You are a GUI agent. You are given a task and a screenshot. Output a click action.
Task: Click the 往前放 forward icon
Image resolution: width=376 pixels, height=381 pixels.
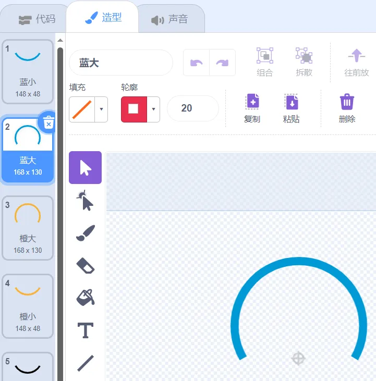357,56
